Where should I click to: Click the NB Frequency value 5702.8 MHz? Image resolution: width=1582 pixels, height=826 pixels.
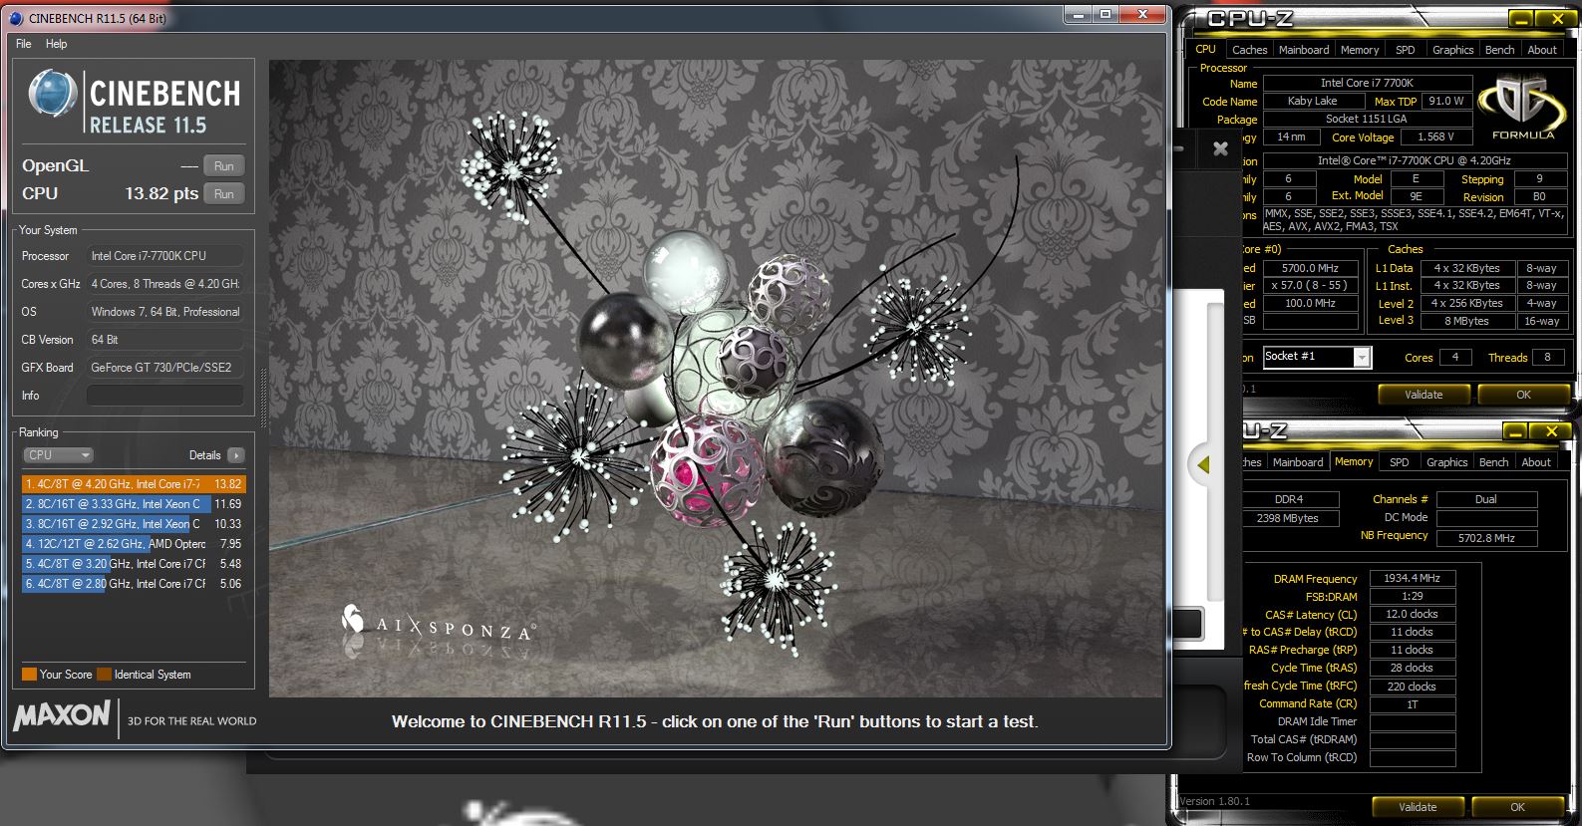pos(1486,538)
